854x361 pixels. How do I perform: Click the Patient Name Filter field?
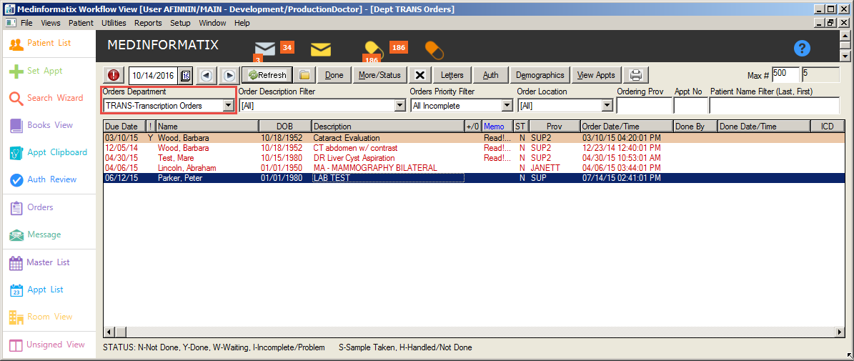point(777,106)
